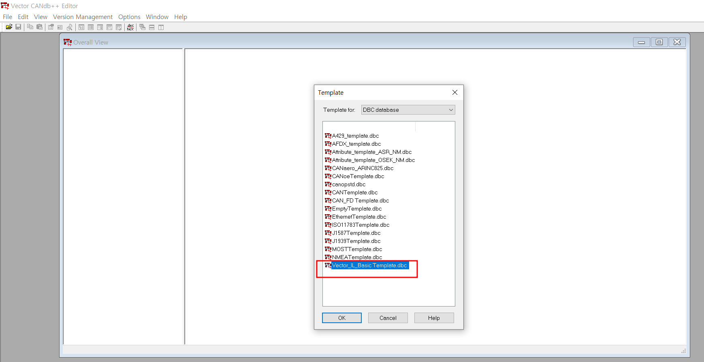The width and height of the screenshot is (704, 362).
Task: Click file icon beside MOSTTemplate.dbc
Action: pyautogui.click(x=328, y=249)
